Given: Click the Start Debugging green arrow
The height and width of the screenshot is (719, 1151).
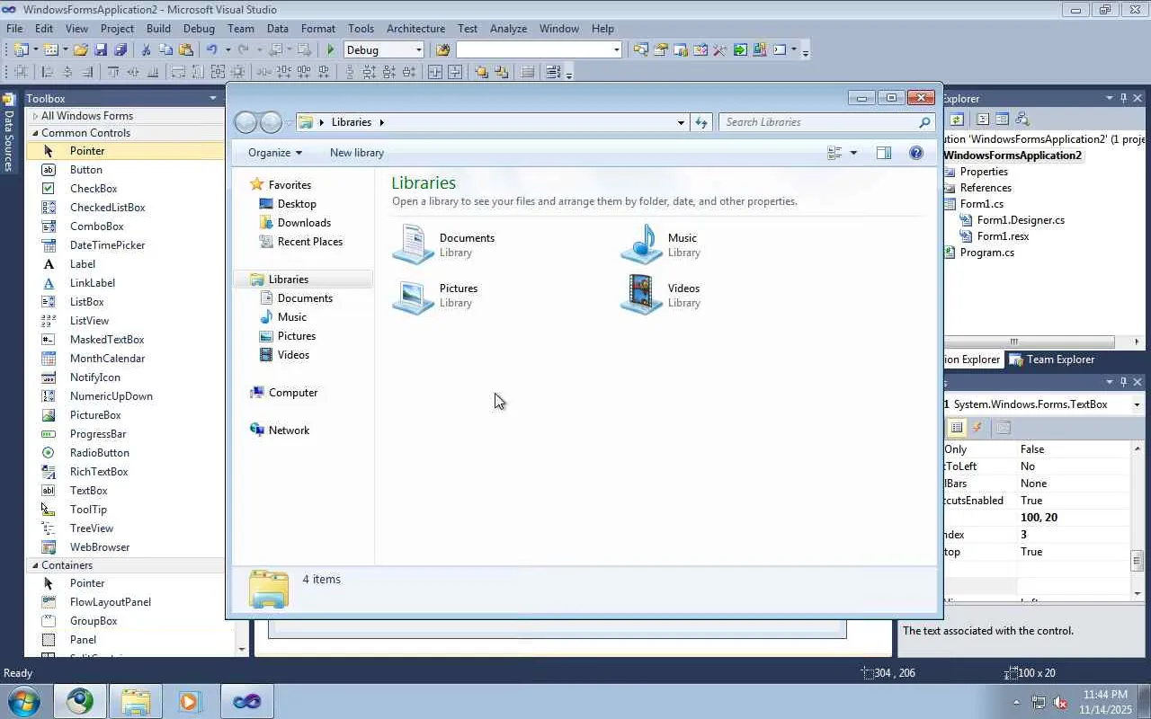Looking at the screenshot, I should 331,50.
